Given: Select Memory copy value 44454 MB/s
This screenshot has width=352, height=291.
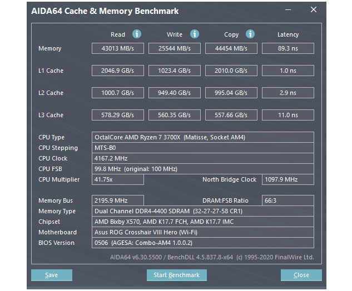Looking at the screenshot, I should point(231,48).
